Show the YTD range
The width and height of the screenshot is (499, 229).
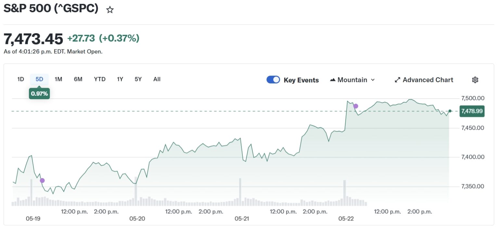tap(100, 79)
